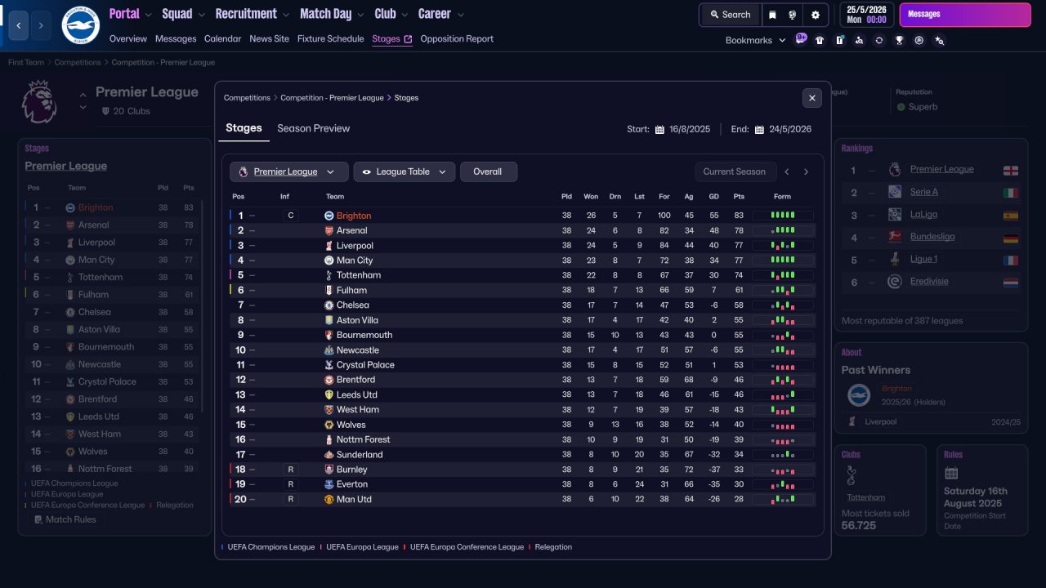1046x588 pixels.
Task: Click the Pts column header
Action: coord(739,197)
